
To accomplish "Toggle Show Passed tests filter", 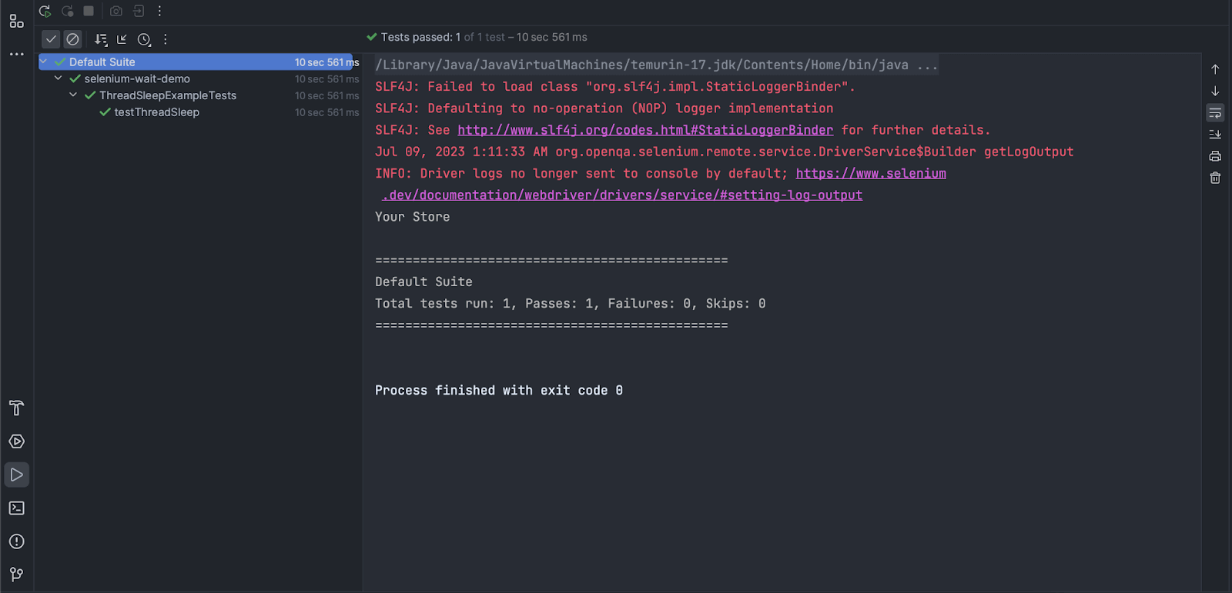I will point(51,38).
